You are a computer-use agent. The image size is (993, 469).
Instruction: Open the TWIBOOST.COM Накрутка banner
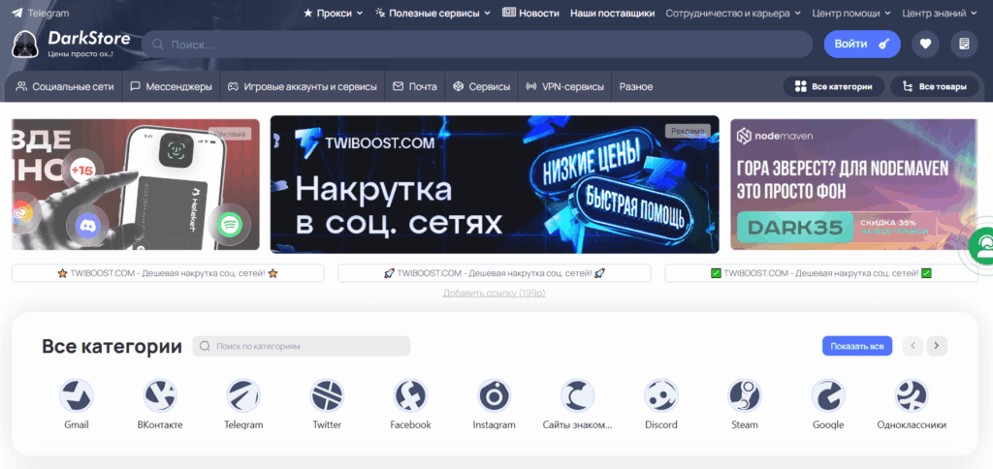(495, 184)
